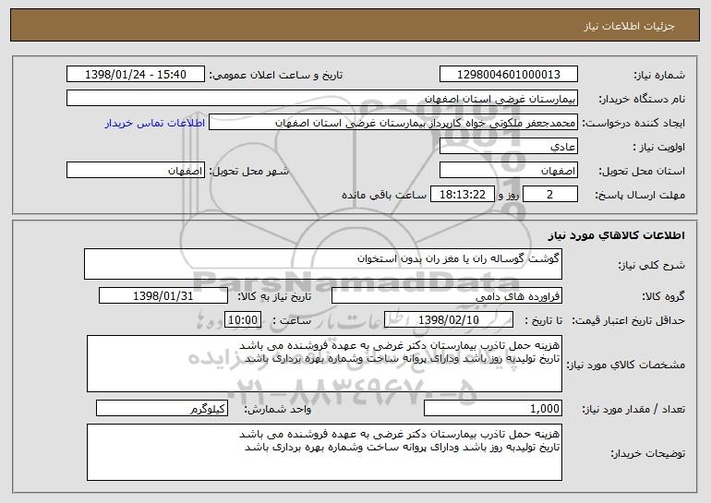
Task: Click the استان محل تحویل field
Action: 508,171
